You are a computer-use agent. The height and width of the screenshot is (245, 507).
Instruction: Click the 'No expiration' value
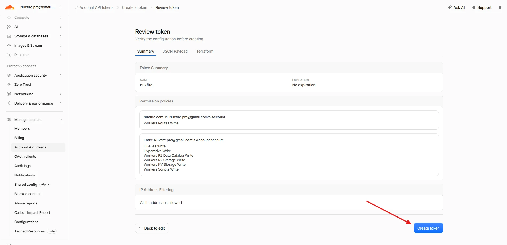[304, 85]
